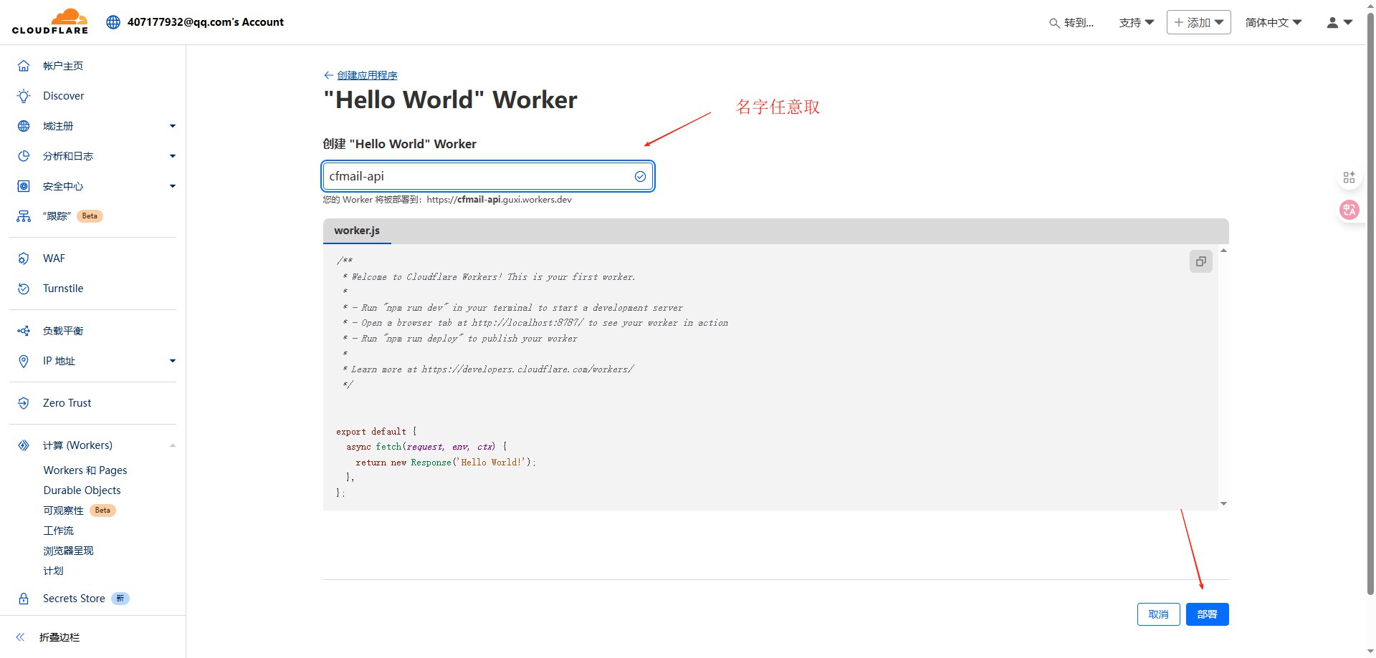Open the 添加 dropdown button
Viewport: 1376px width, 658px height.
pyautogui.click(x=1198, y=22)
